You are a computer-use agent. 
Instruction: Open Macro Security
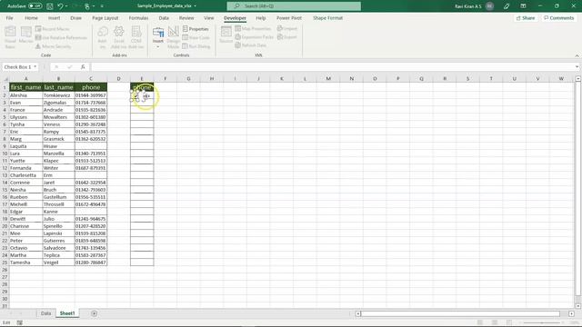click(53, 46)
